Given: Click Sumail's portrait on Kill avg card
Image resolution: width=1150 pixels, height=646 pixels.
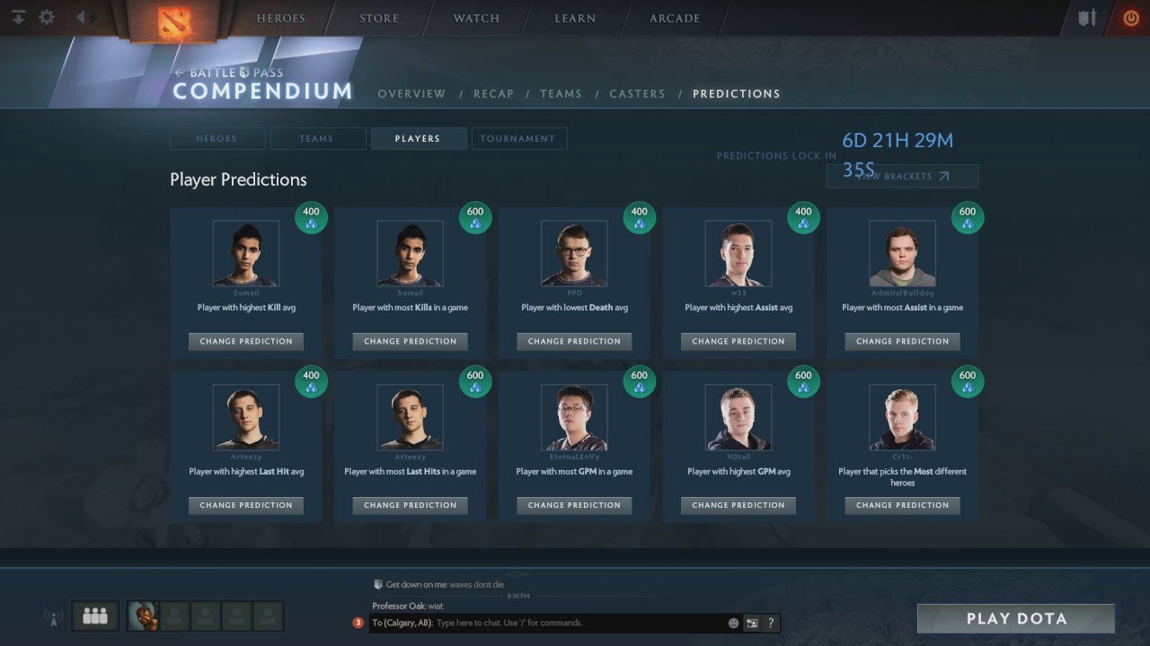Looking at the screenshot, I should (246, 254).
